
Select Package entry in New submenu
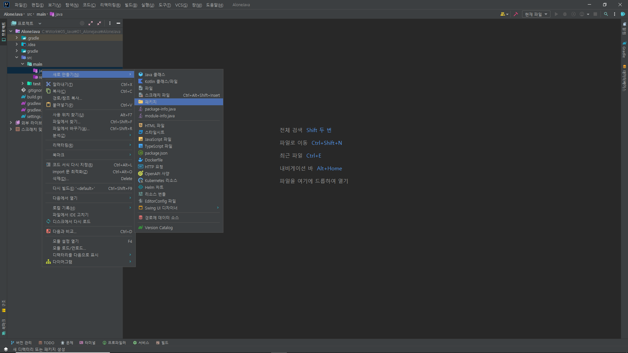pos(151,102)
